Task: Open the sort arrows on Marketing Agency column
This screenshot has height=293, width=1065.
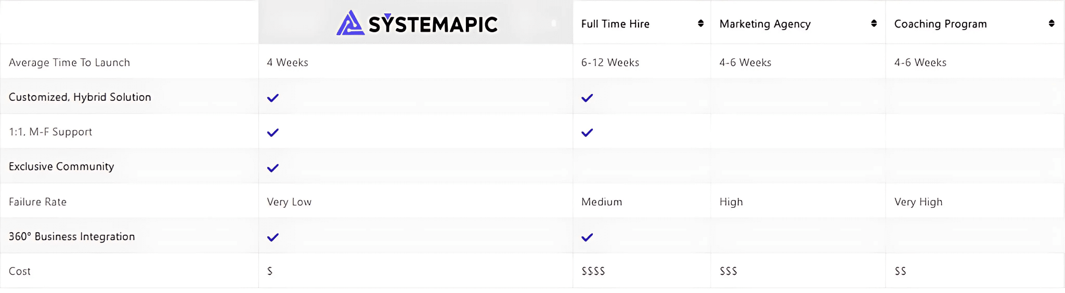Action: click(874, 23)
